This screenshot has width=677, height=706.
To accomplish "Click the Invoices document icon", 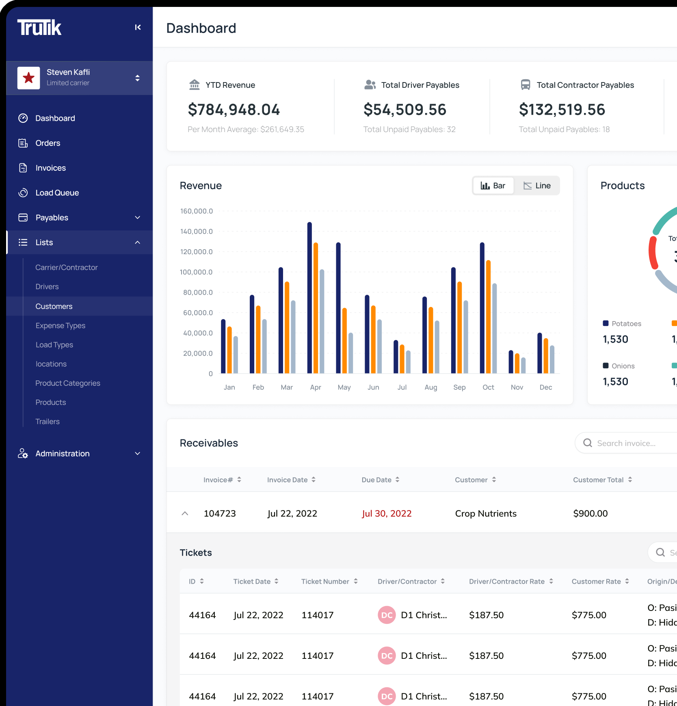I will (23, 168).
